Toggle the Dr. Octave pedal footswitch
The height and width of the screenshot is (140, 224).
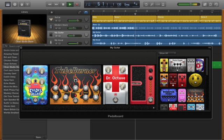pos(115,100)
